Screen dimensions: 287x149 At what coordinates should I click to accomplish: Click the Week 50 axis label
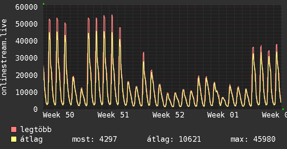[x=59, y=115]
